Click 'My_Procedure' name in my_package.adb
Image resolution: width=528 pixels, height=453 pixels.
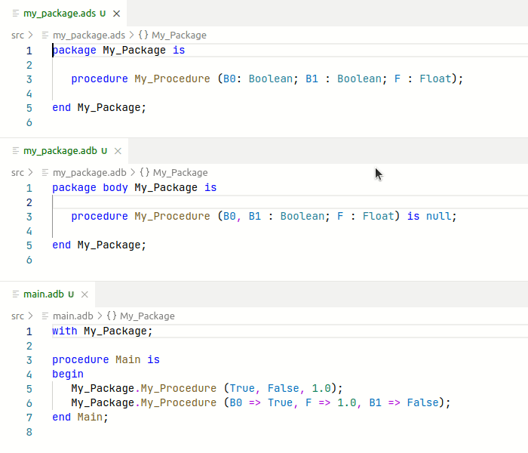[x=173, y=217]
